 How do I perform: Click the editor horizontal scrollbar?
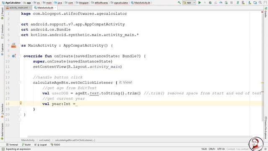pos(140,137)
